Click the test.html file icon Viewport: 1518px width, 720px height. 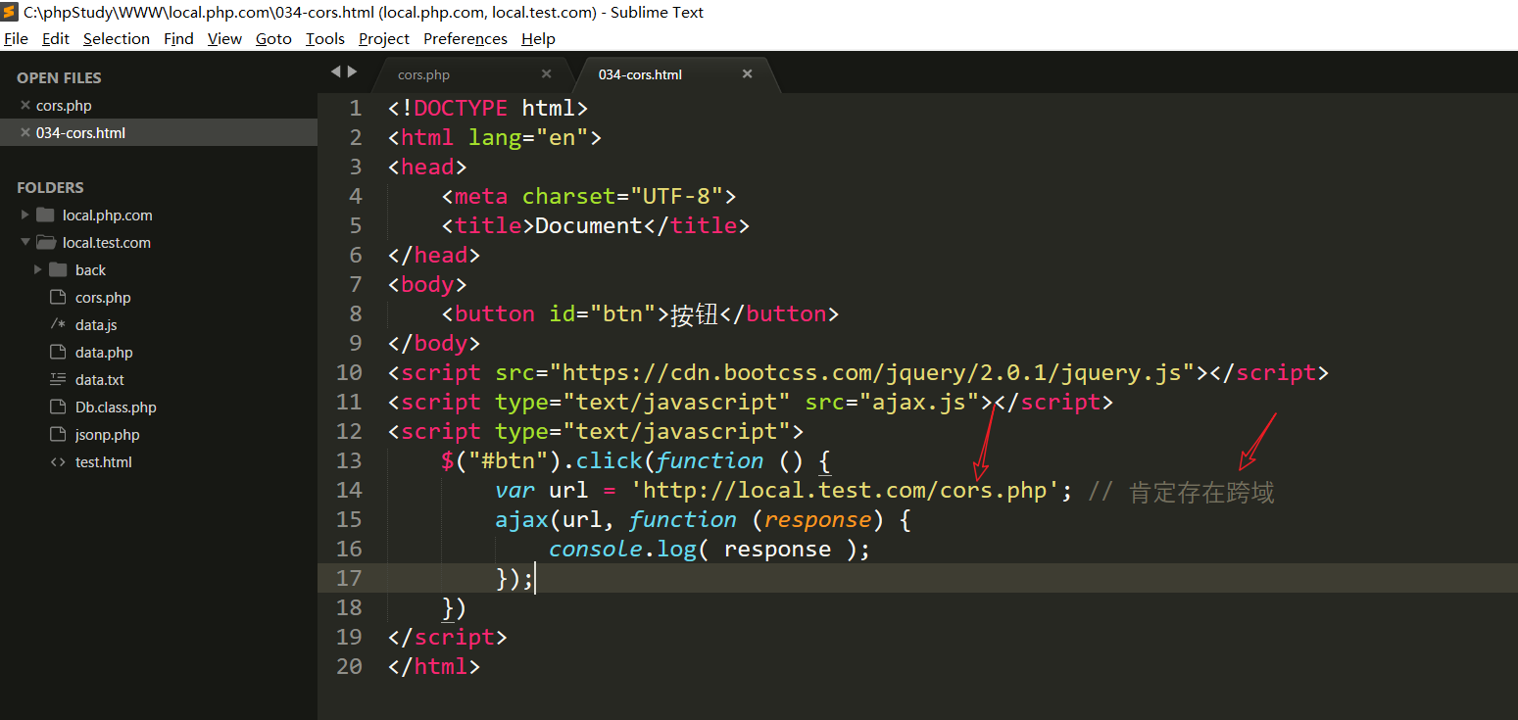pos(58,462)
